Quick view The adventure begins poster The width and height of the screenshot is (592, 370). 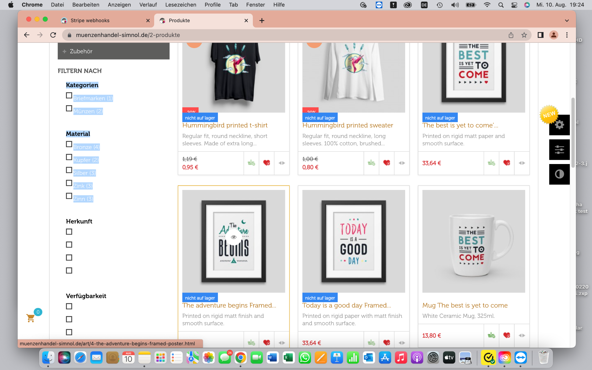tap(233, 237)
